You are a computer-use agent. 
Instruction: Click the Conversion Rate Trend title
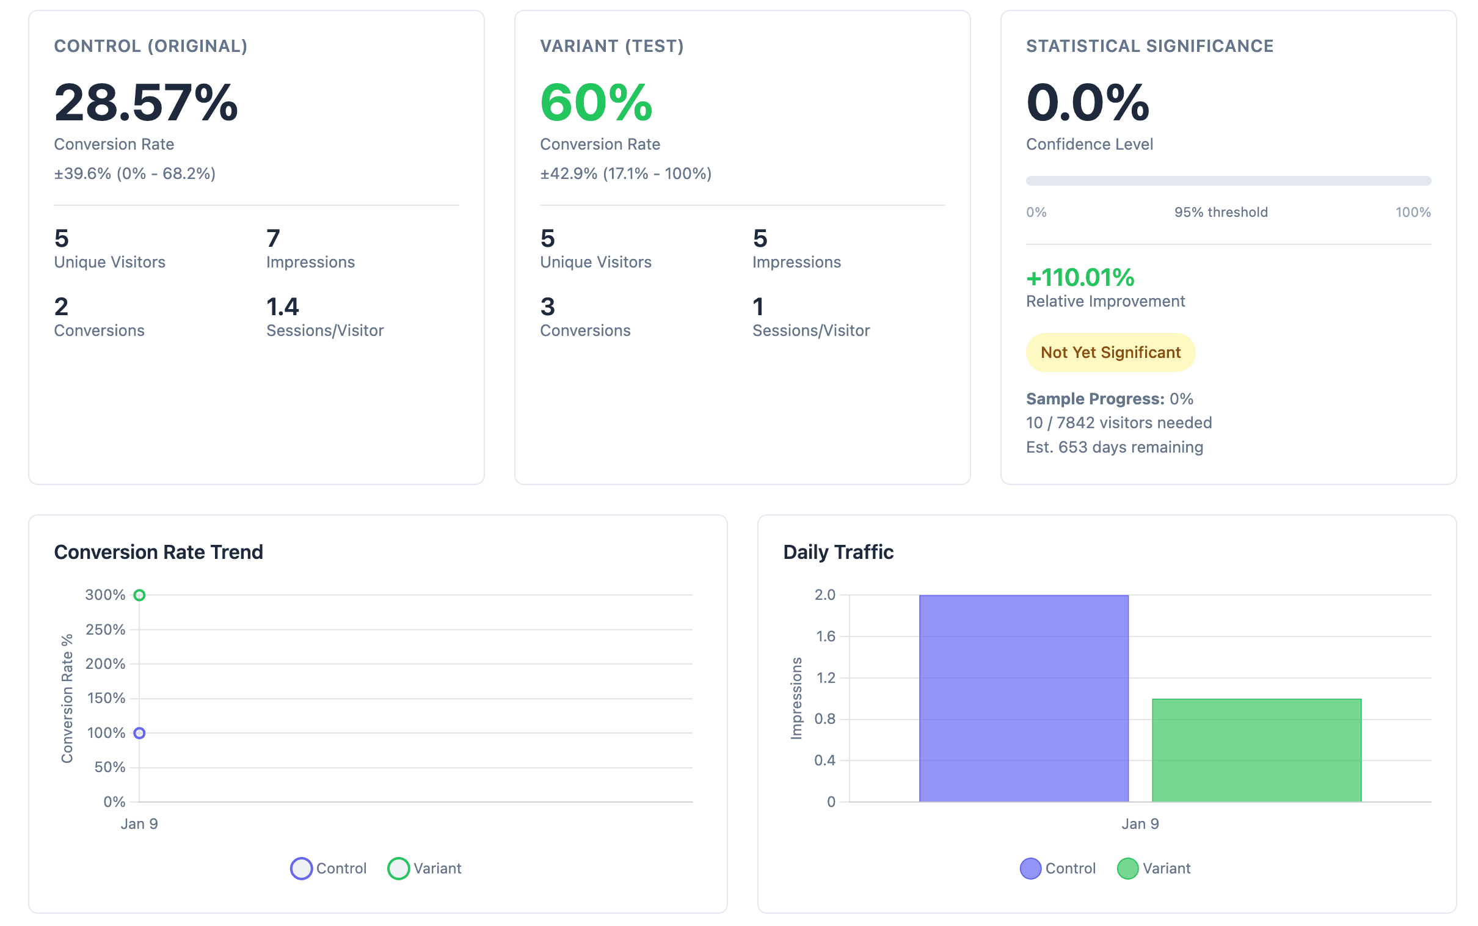(x=159, y=552)
